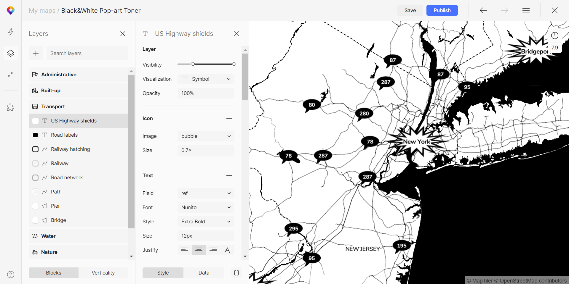The width and height of the screenshot is (569, 284).
Task: Enable the Railway hatching layer
Action: (35, 149)
